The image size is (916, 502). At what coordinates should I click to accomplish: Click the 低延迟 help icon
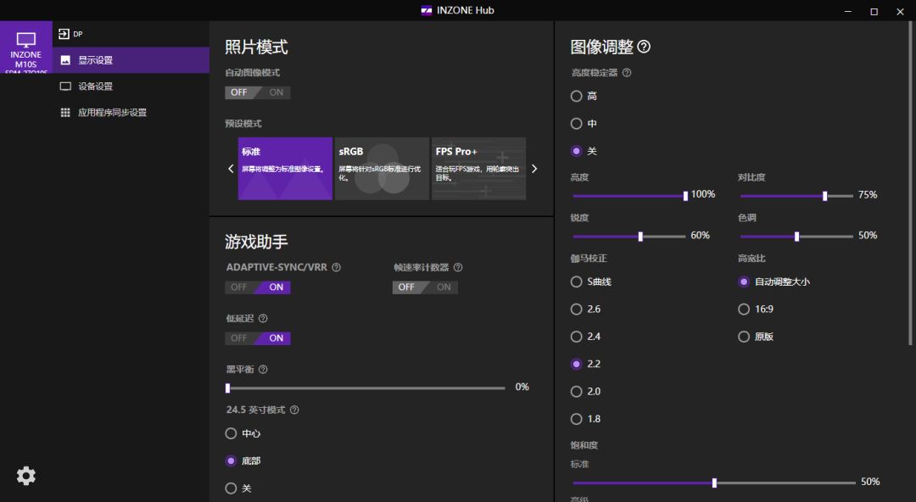pyautogui.click(x=263, y=319)
